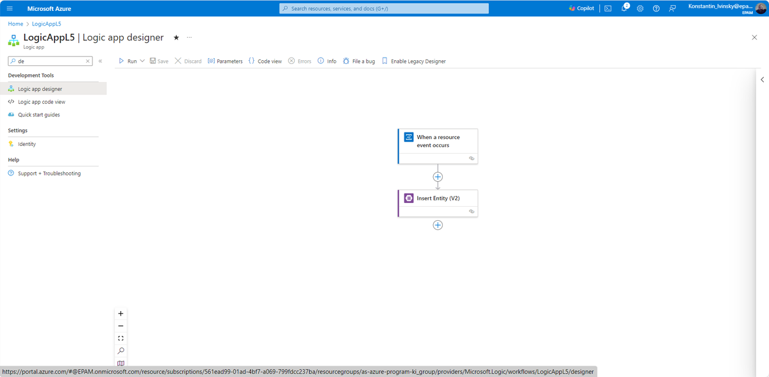The width and height of the screenshot is (769, 377).
Task: Switch to Code view from the toolbar
Action: (x=265, y=61)
